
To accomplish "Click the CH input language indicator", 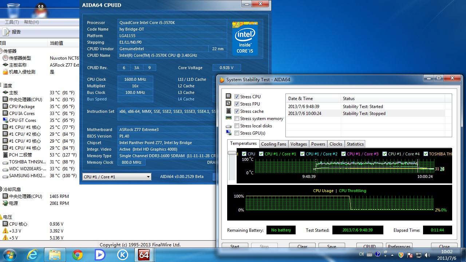I will click(x=362, y=254).
